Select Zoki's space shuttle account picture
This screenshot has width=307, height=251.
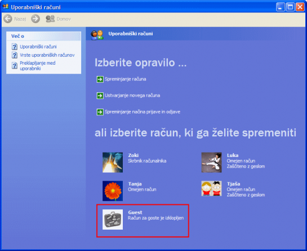113,163
